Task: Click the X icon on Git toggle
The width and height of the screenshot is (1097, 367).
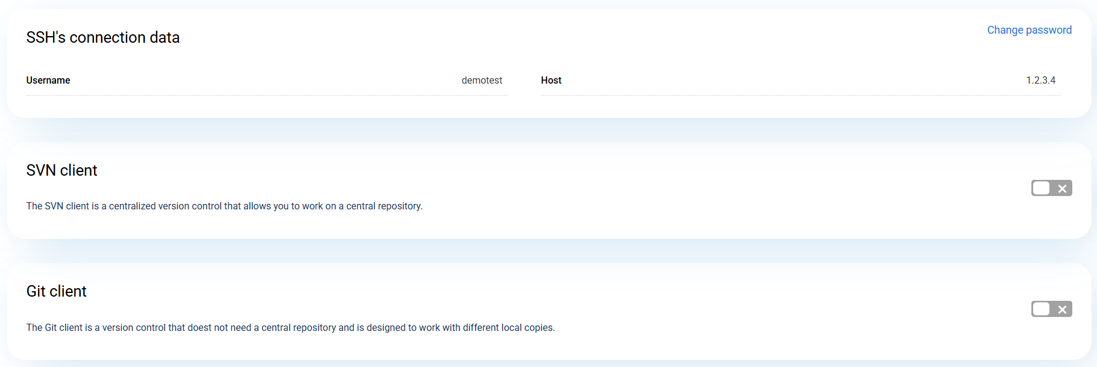Action: click(x=1062, y=310)
